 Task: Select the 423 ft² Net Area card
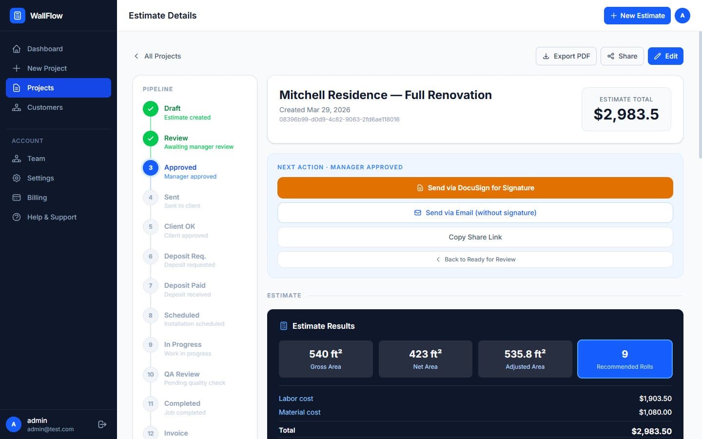point(426,359)
